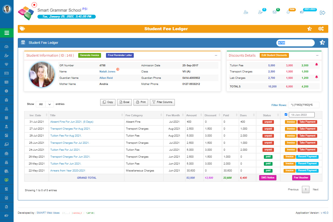The image size is (333, 222).
Task: Open Tuition Fee For Aug 2021 link
Action: coord(66,136)
